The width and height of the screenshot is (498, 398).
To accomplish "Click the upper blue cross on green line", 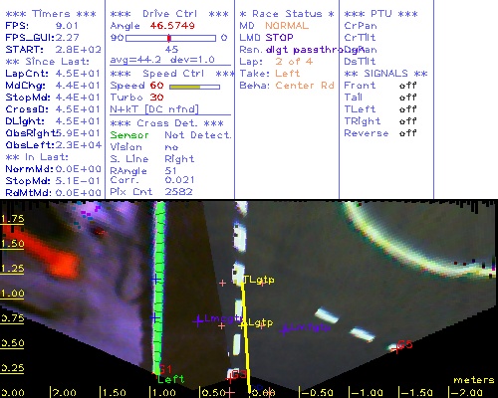I will [155, 280].
